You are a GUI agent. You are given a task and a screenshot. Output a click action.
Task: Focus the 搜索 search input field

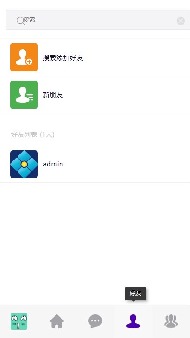[x=98, y=19]
